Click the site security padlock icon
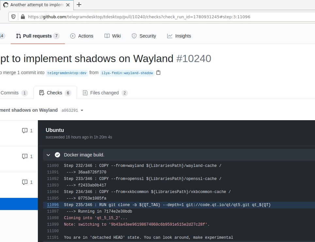This screenshot has height=242, width=315. coord(23,17)
